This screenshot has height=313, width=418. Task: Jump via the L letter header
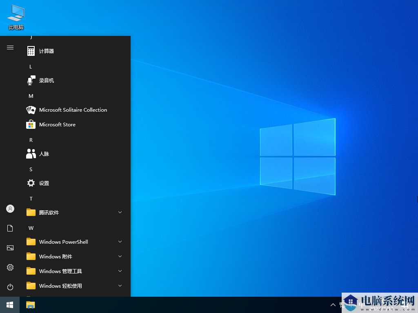(31, 66)
